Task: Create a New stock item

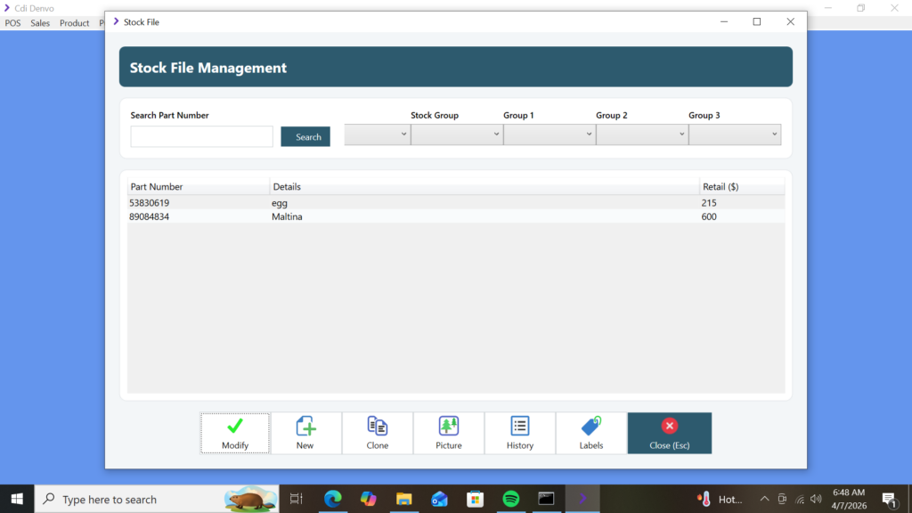Action: (x=305, y=434)
